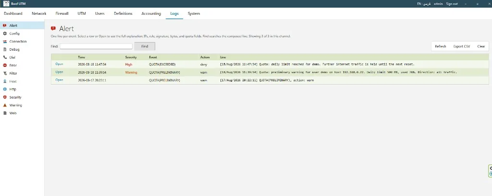Click the 'daily limit reached for demo' line
Screen dimensions: 492x196
pyautogui.click(x=317, y=64)
